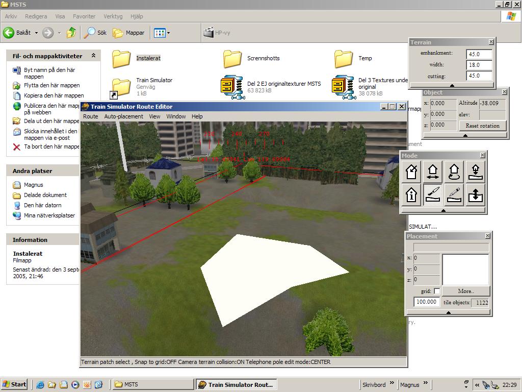Image resolution: width=522 pixels, height=392 pixels.
Task: Select the raise/lower terrain tool
Action: point(476,194)
